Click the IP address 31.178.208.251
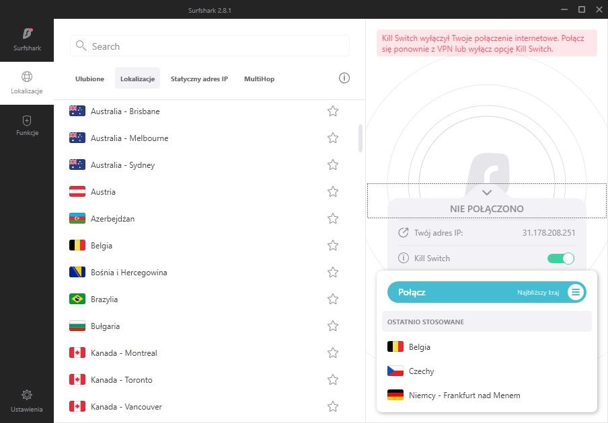 point(549,232)
